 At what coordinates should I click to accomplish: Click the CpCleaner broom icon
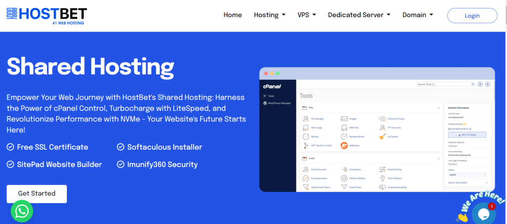tap(383, 137)
